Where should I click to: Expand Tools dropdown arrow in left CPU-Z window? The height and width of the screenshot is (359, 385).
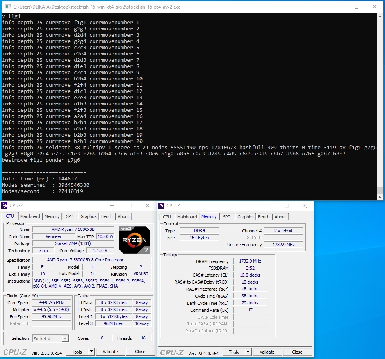[91, 352]
